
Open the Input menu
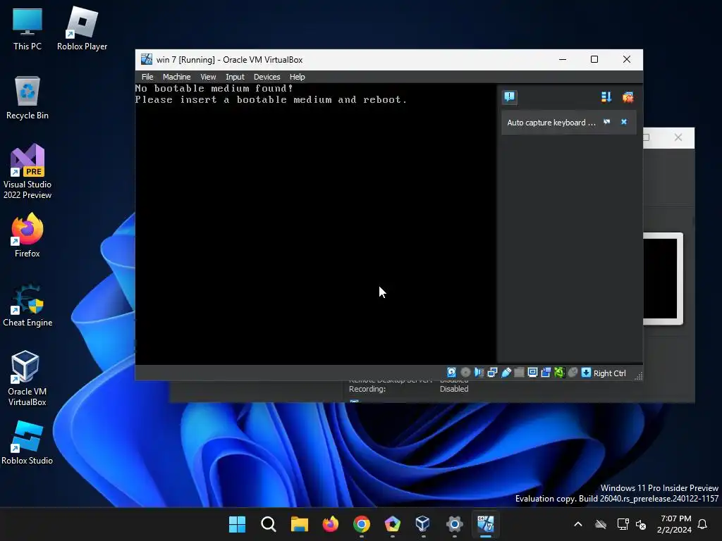(x=235, y=77)
